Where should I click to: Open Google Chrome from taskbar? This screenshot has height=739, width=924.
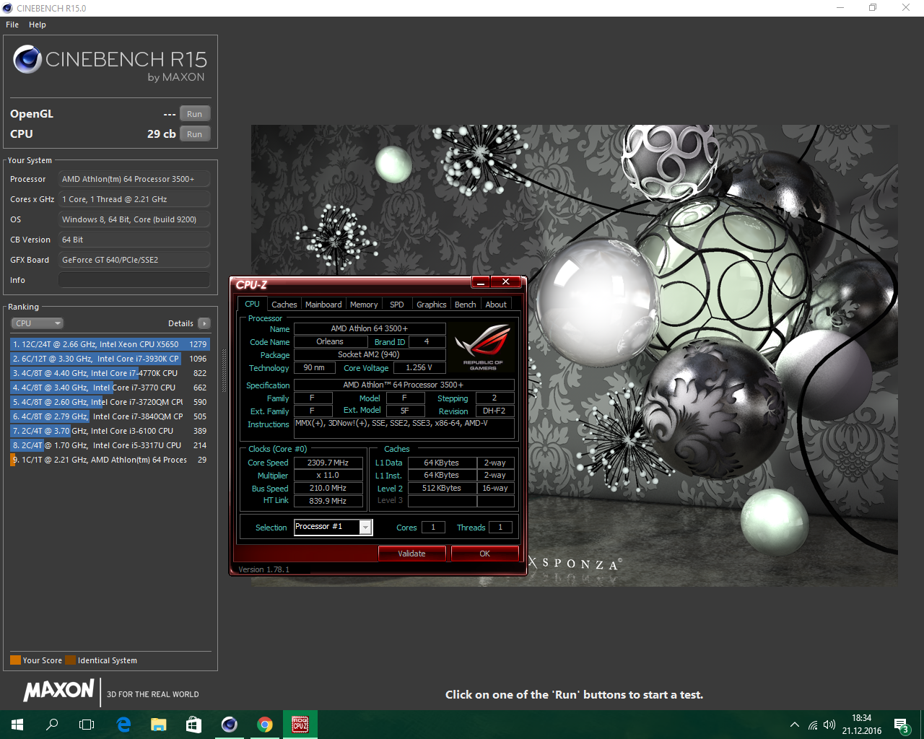click(265, 725)
